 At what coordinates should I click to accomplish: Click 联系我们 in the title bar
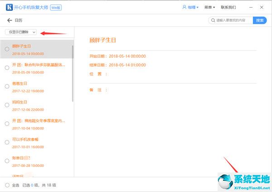[228, 8]
